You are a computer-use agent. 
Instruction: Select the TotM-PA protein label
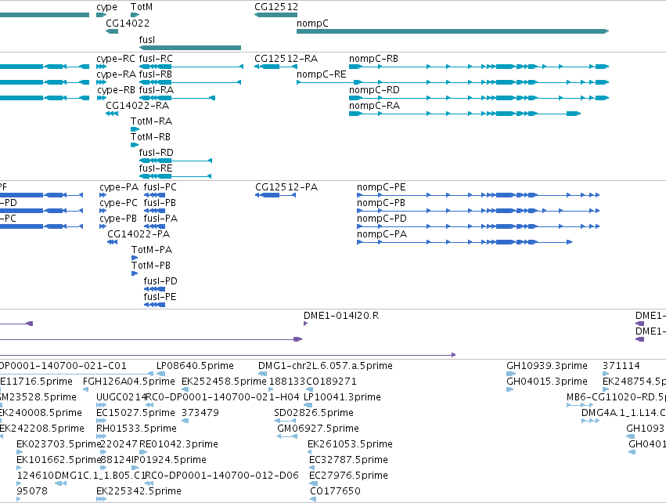point(152,251)
